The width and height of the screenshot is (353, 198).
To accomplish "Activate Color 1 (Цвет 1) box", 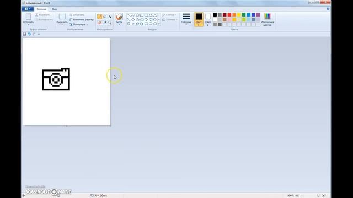I will click(199, 19).
